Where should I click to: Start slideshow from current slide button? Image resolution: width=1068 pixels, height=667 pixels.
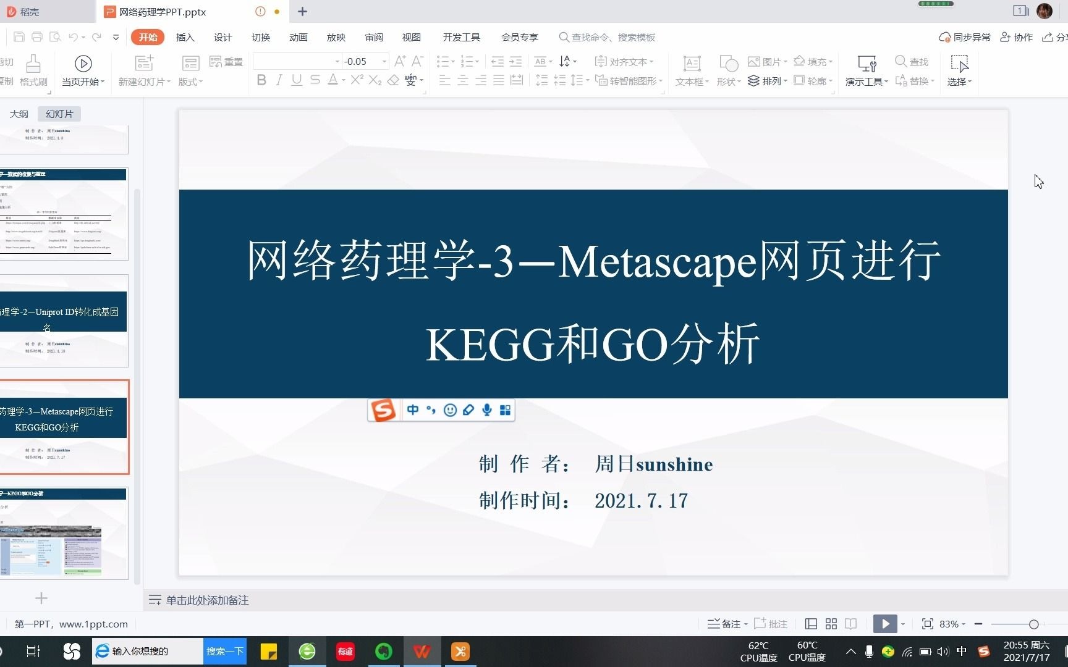click(x=83, y=70)
